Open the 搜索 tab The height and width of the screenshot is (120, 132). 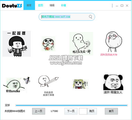[29, 5]
